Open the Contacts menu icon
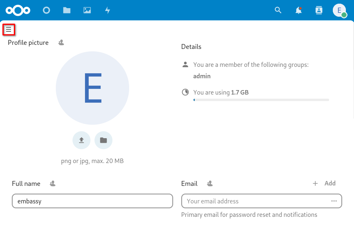Image resolution: width=354 pixels, height=236 pixels. click(x=319, y=10)
